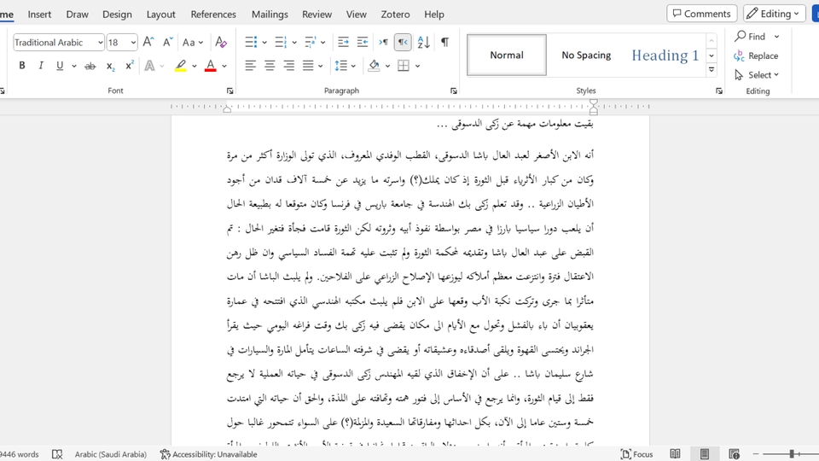This screenshot has width=819, height=461.
Task: Expand bullet library dropdown arrow
Action: 264,43
